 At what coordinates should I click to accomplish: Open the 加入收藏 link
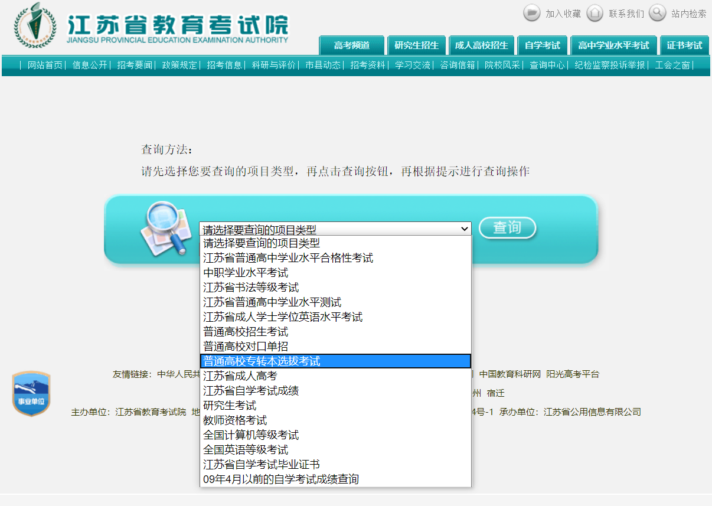point(563,14)
